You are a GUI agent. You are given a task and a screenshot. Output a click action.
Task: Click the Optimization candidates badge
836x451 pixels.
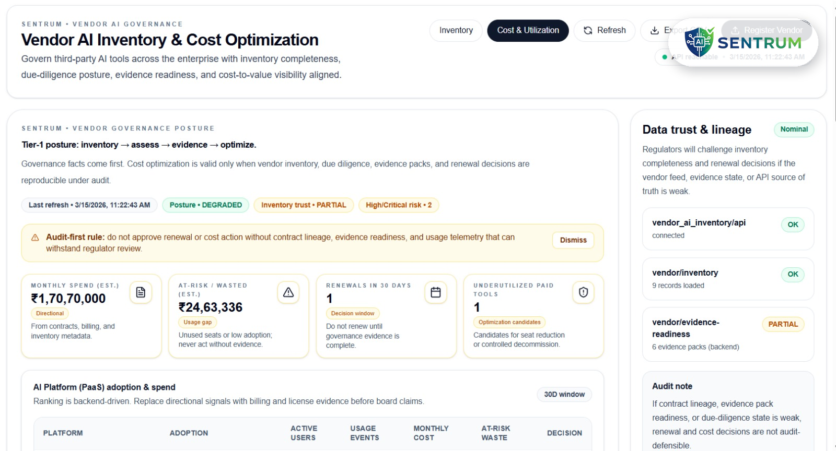coord(509,322)
